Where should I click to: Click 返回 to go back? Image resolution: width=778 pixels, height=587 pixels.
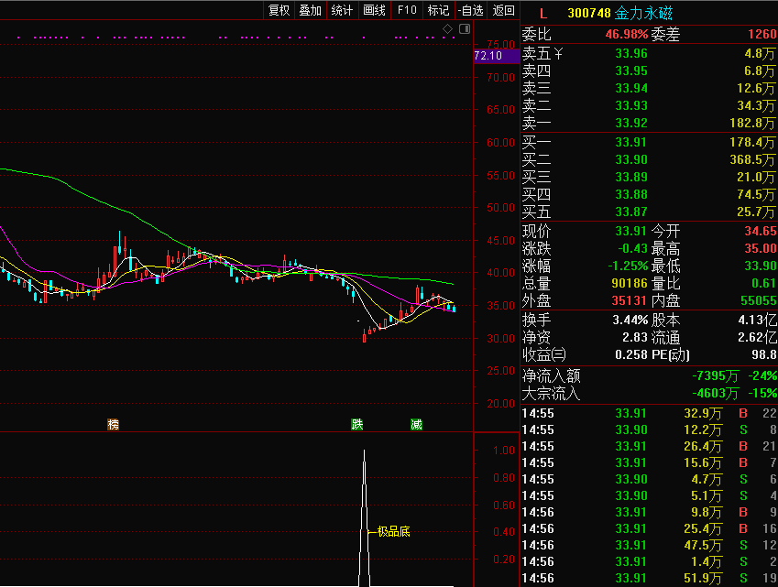click(503, 10)
